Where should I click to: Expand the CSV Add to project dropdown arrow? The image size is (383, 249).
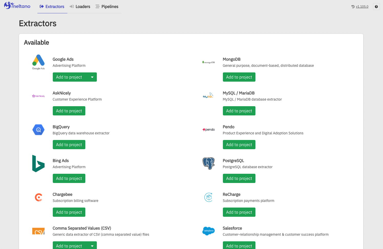(x=92, y=246)
